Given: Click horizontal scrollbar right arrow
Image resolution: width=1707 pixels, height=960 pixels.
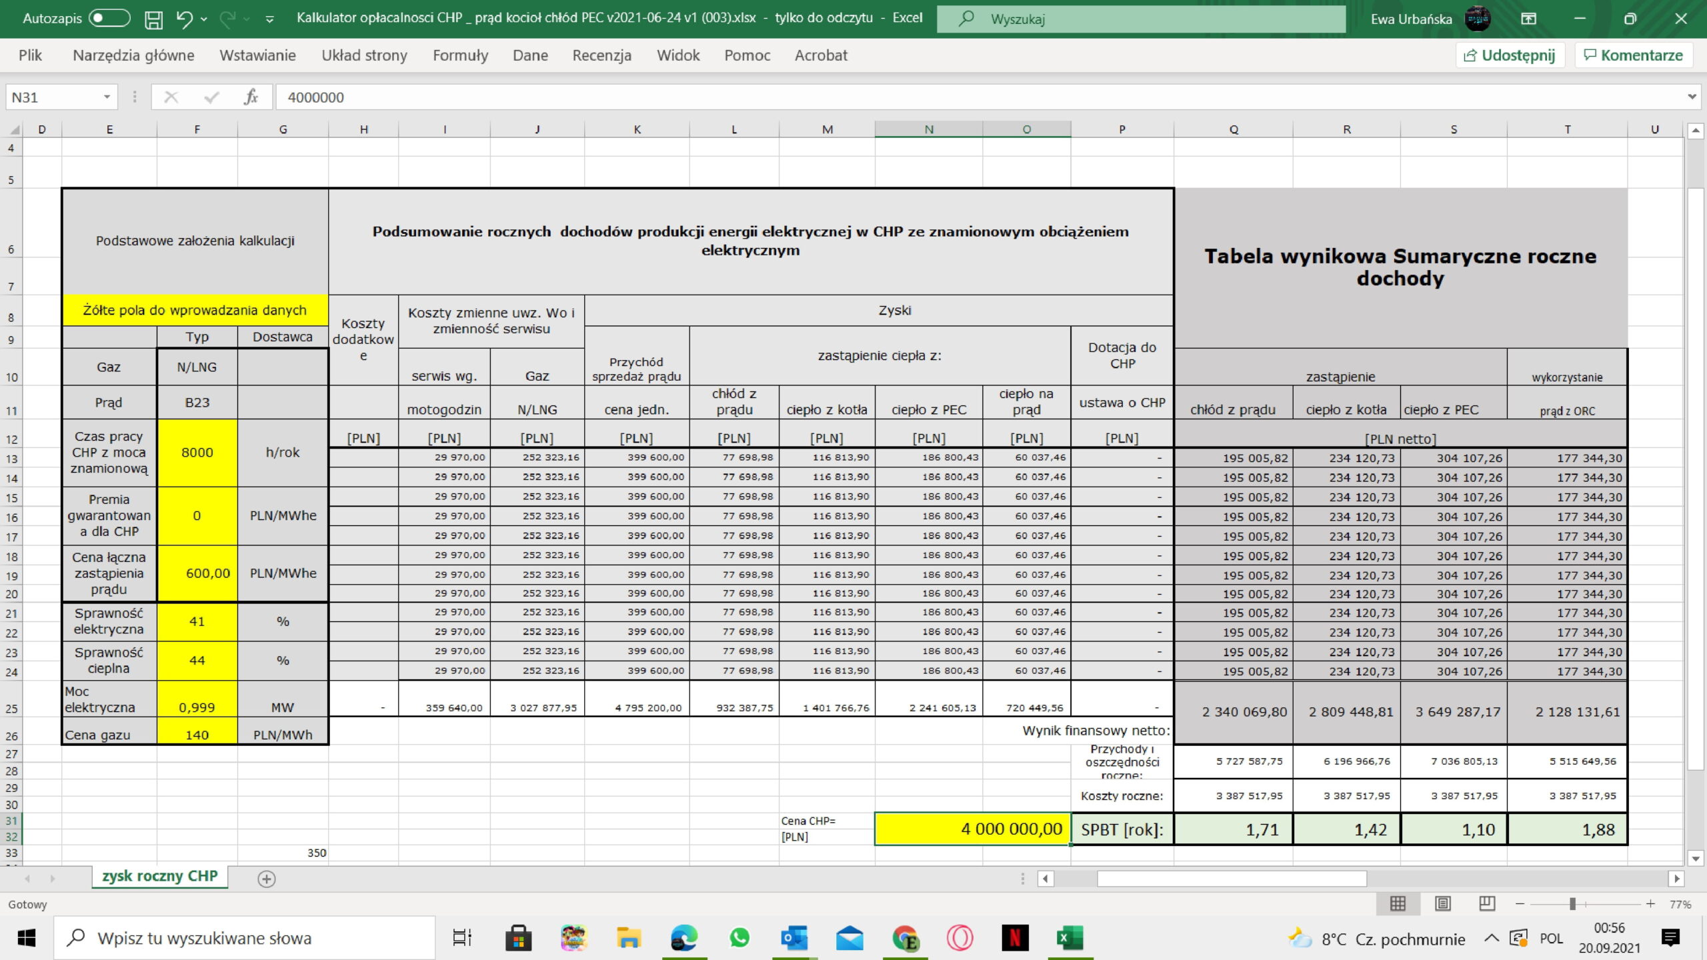Looking at the screenshot, I should click(1676, 879).
